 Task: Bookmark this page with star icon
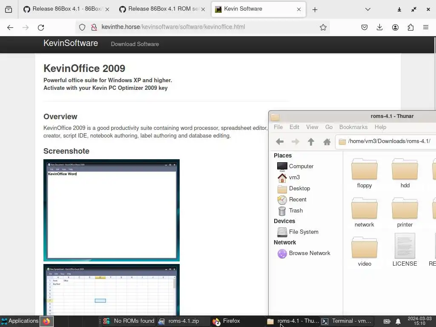(323, 27)
